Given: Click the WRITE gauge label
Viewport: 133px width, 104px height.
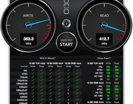Looking at the screenshot, I should (x=28, y=16).
